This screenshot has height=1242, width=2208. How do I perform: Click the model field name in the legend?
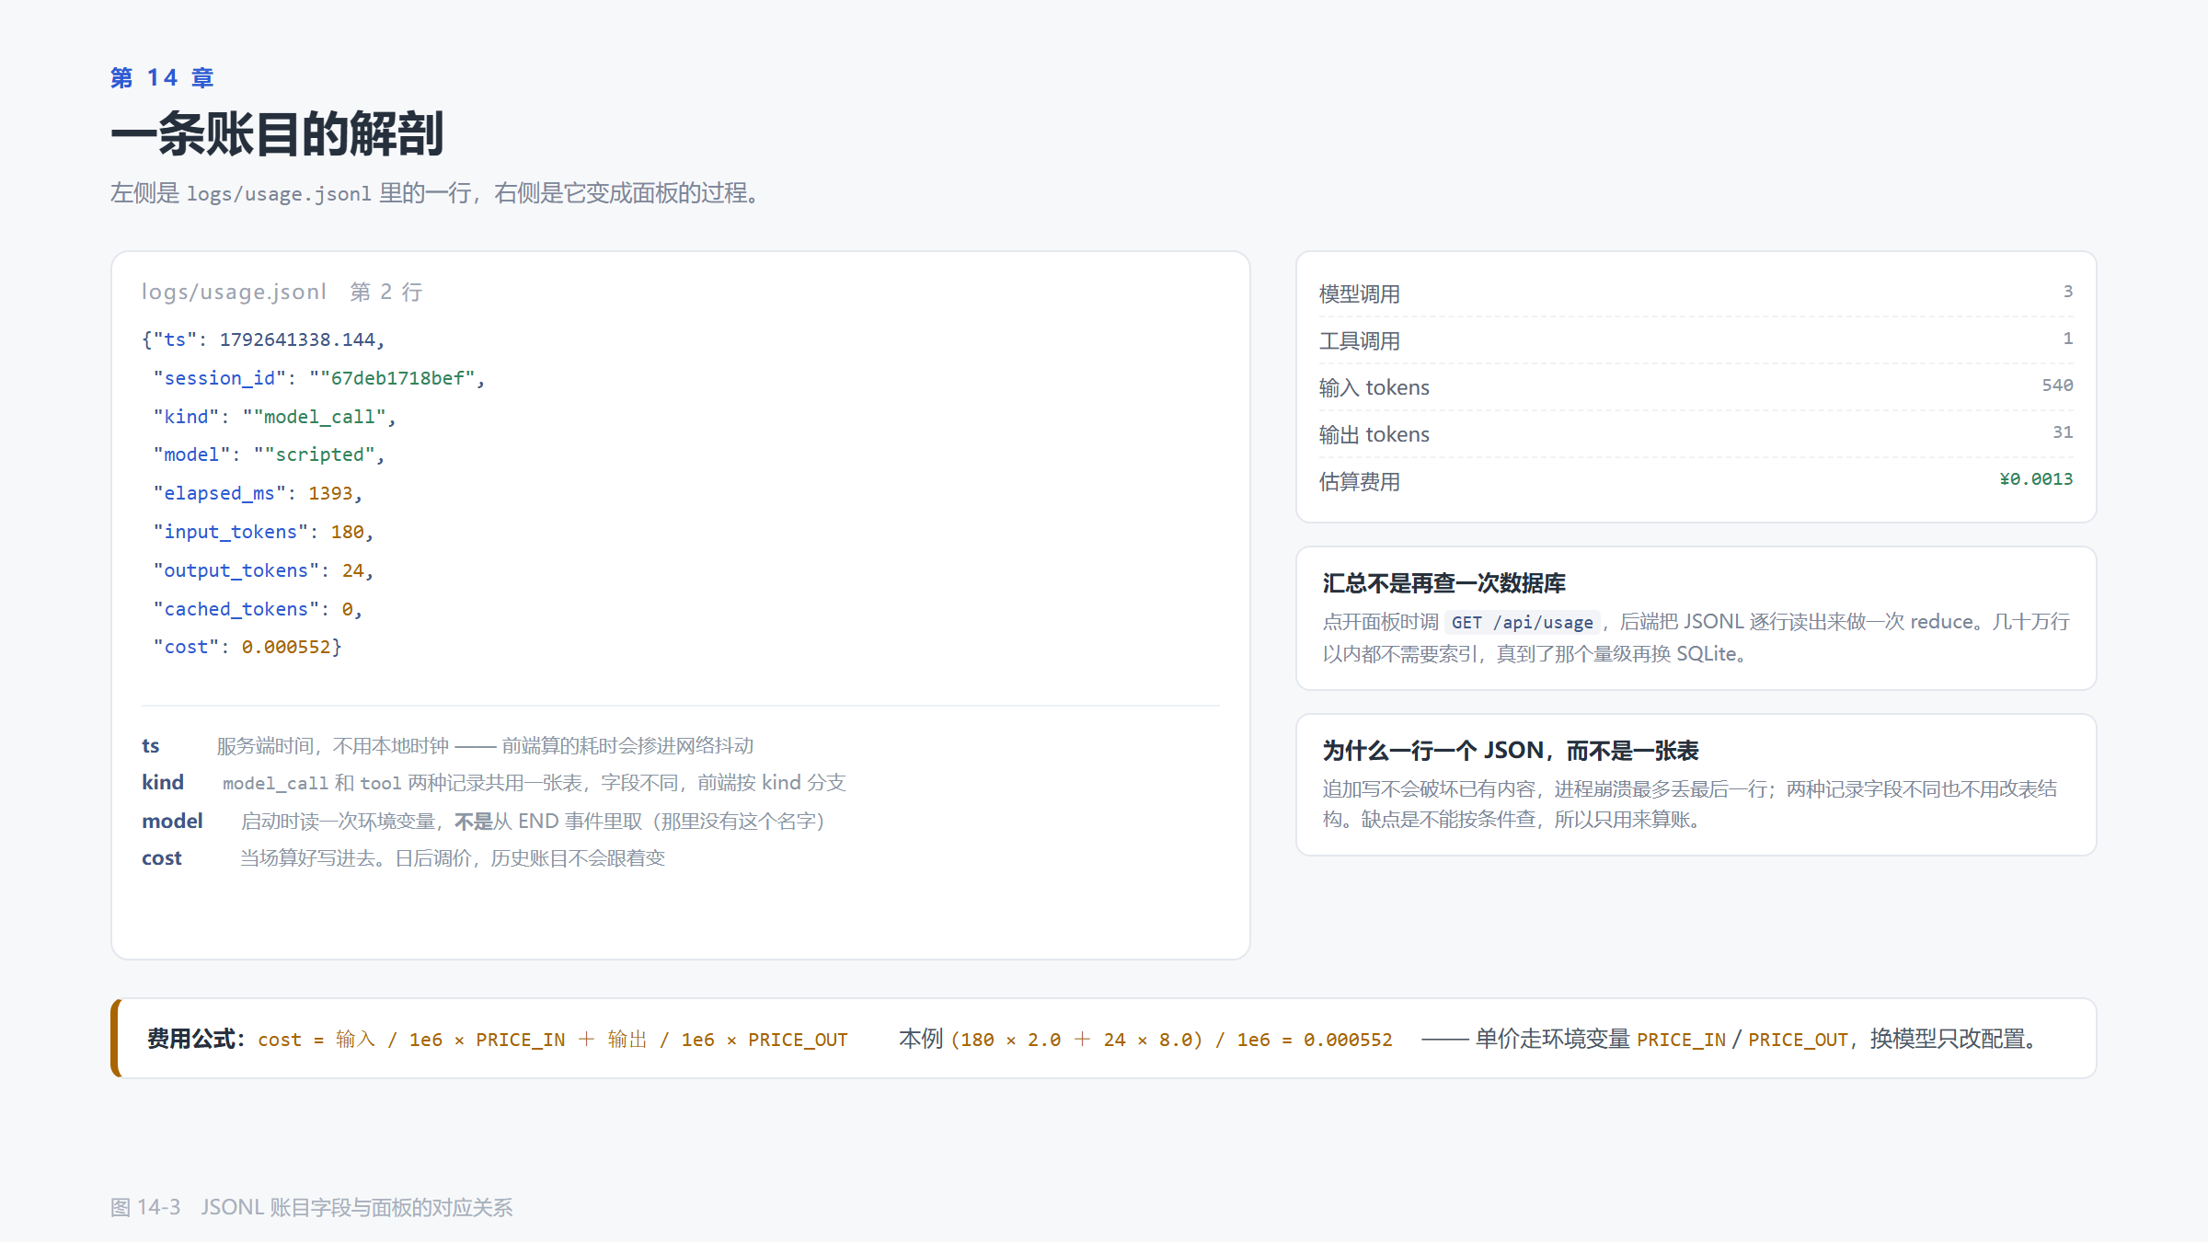pyautogui.click(x=172, y=821)
